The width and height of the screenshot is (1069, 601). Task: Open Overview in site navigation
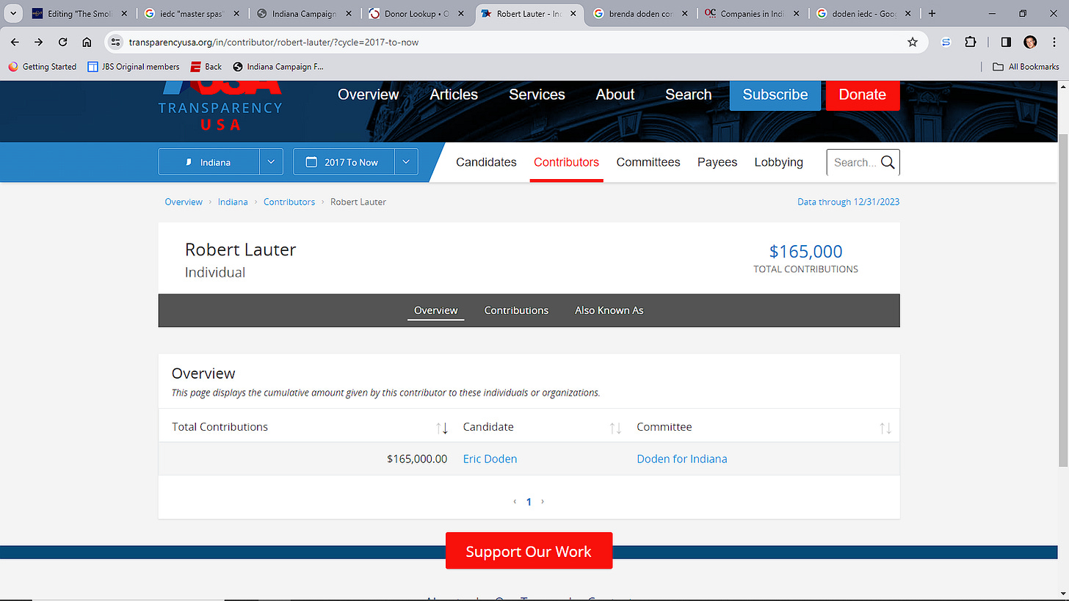[x=369, y=95]
